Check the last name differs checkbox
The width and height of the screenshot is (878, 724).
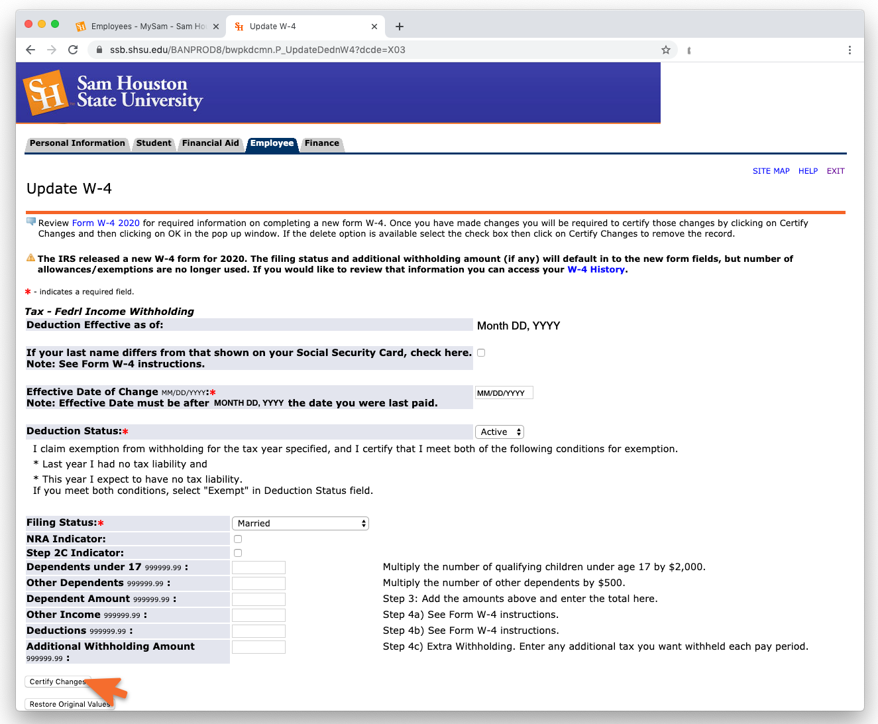(x=481, y=353)
